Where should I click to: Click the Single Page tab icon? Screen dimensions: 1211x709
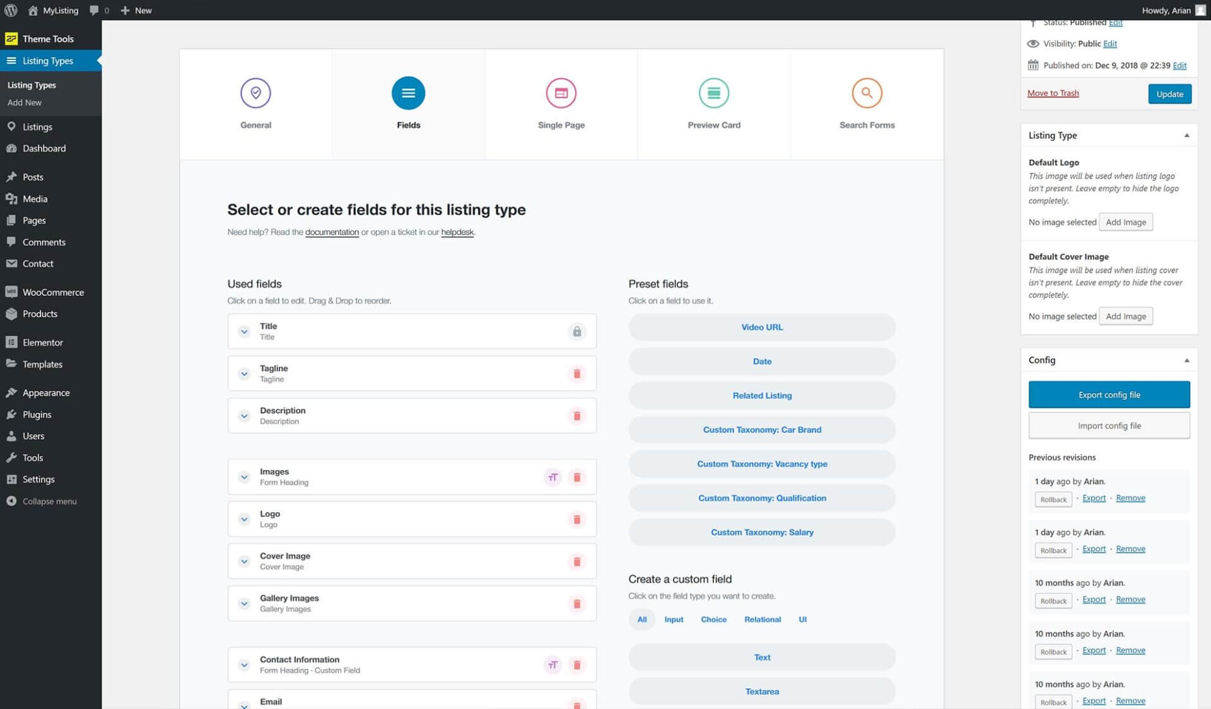click(x=560, y=93)
